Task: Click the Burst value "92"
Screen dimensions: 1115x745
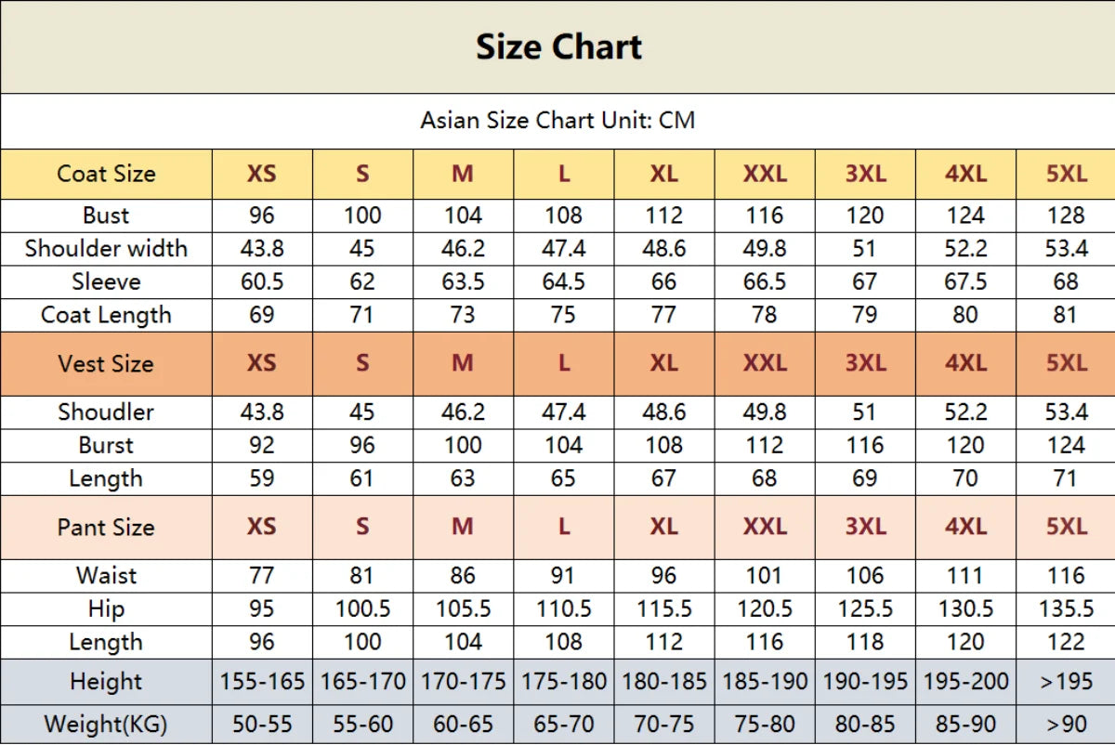Action: tap(262, 445)
